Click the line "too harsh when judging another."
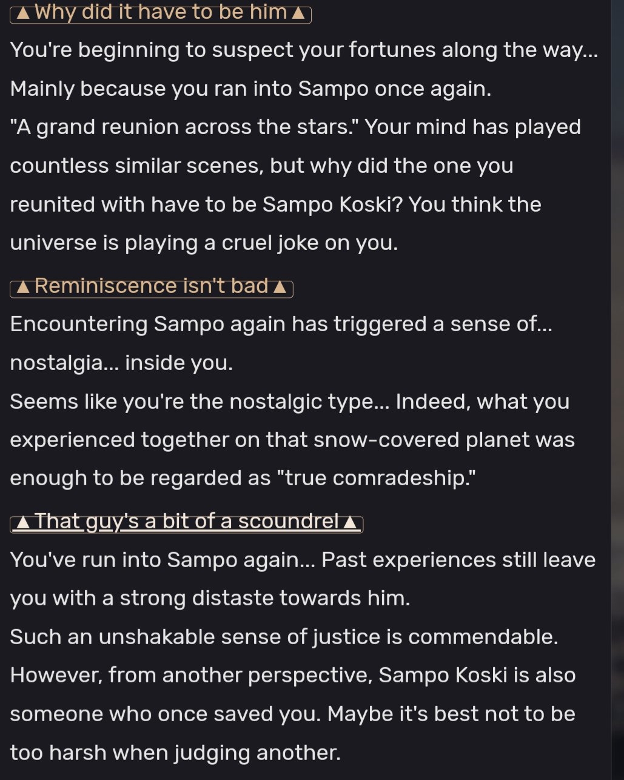The width and height of the screenshot is (624, 780). point(175,753)
